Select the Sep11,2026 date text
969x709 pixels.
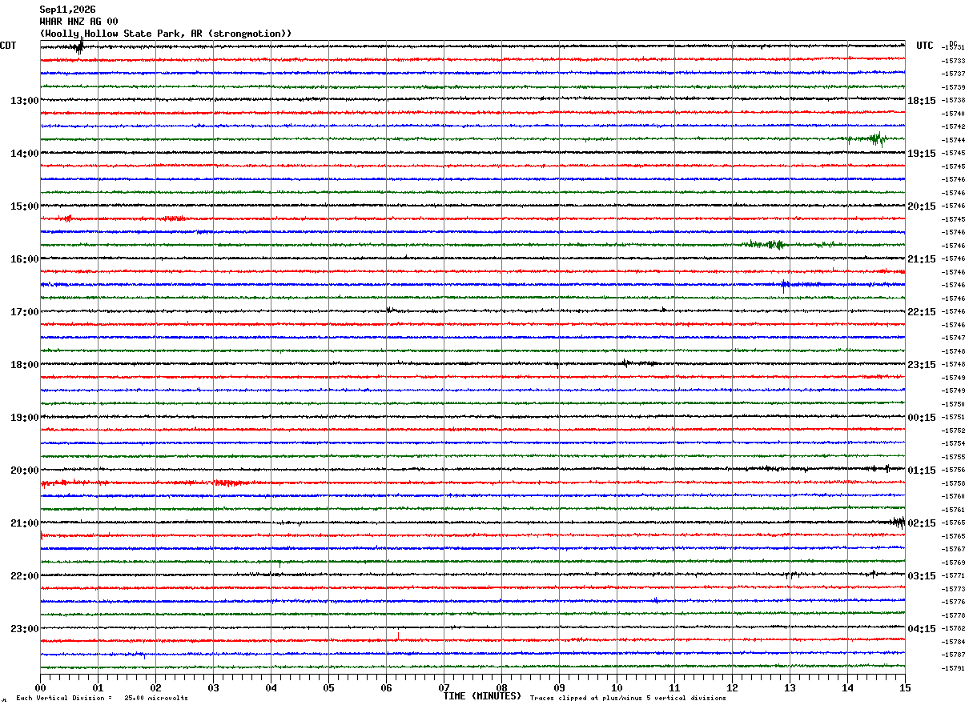(67, 10)
